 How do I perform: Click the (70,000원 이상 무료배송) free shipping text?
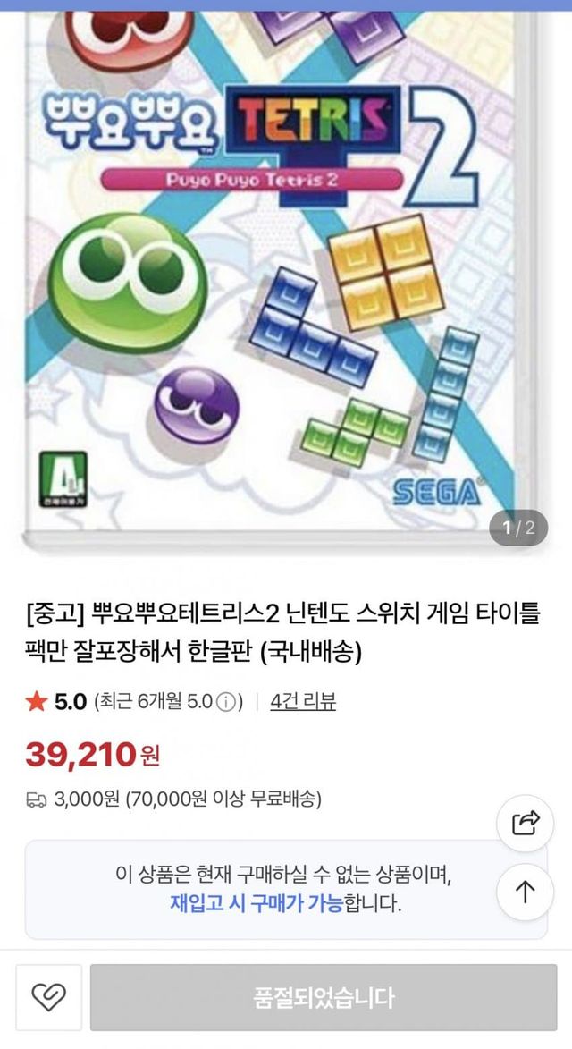click(x=223, y=799)
